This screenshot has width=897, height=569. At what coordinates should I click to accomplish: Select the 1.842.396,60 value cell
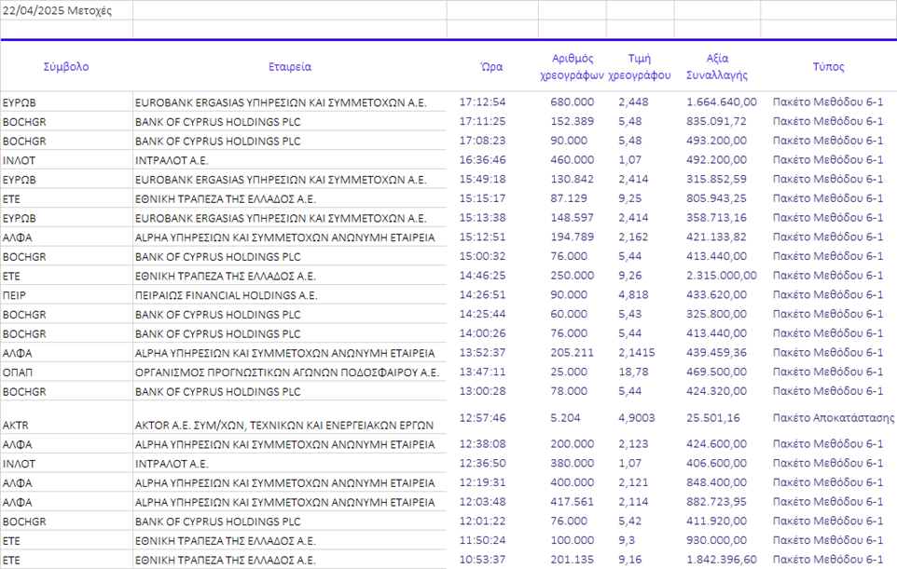721,560
